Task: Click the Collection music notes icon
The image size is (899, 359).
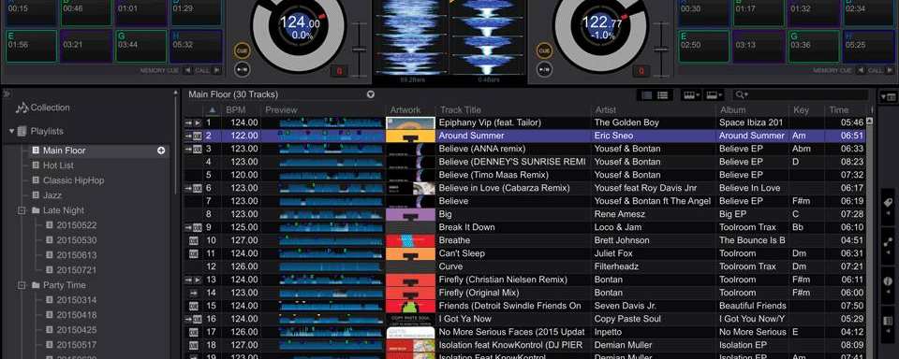Action: tap(22, 108)
